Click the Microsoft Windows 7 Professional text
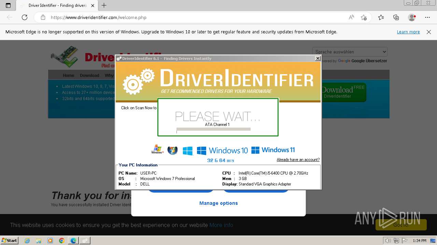This screenshot has height=245, width=437. click(168, 179)
